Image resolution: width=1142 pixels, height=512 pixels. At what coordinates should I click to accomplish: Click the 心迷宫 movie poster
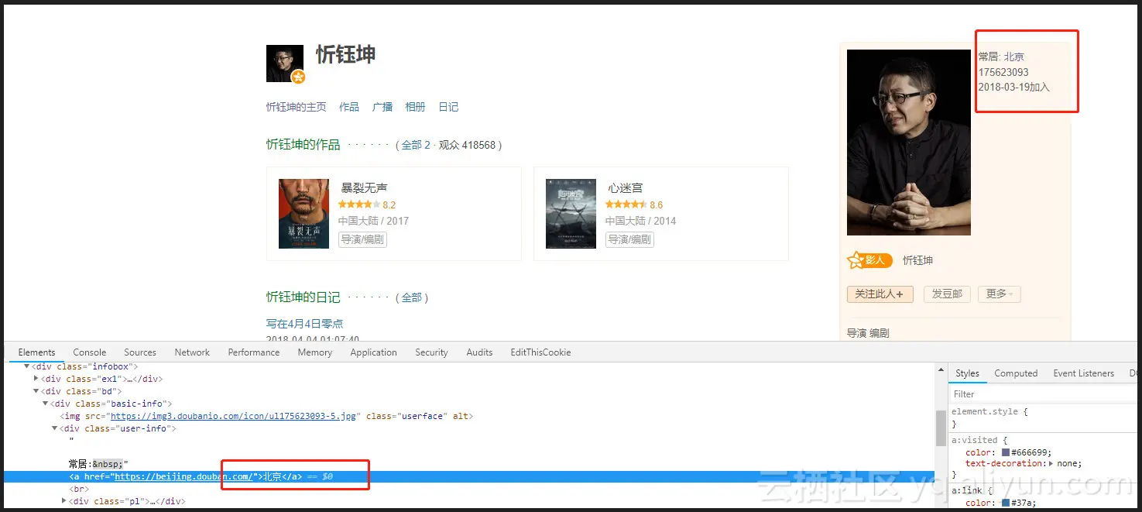(571, 213)
